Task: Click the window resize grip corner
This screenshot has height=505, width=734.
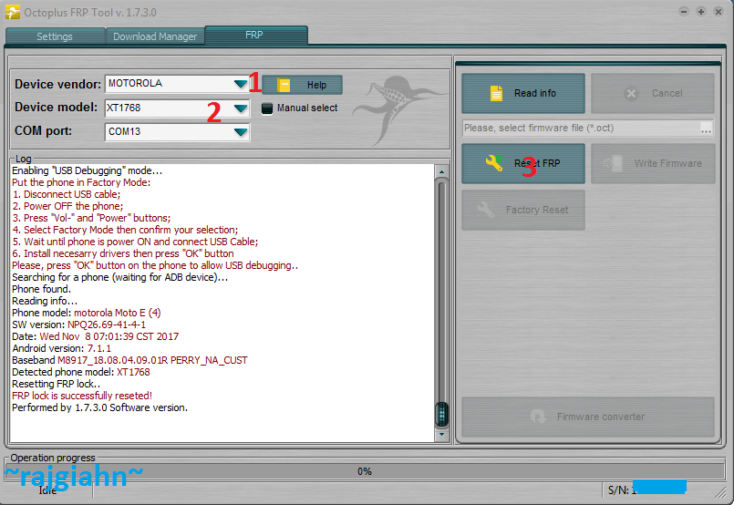Action: (720, 492)
